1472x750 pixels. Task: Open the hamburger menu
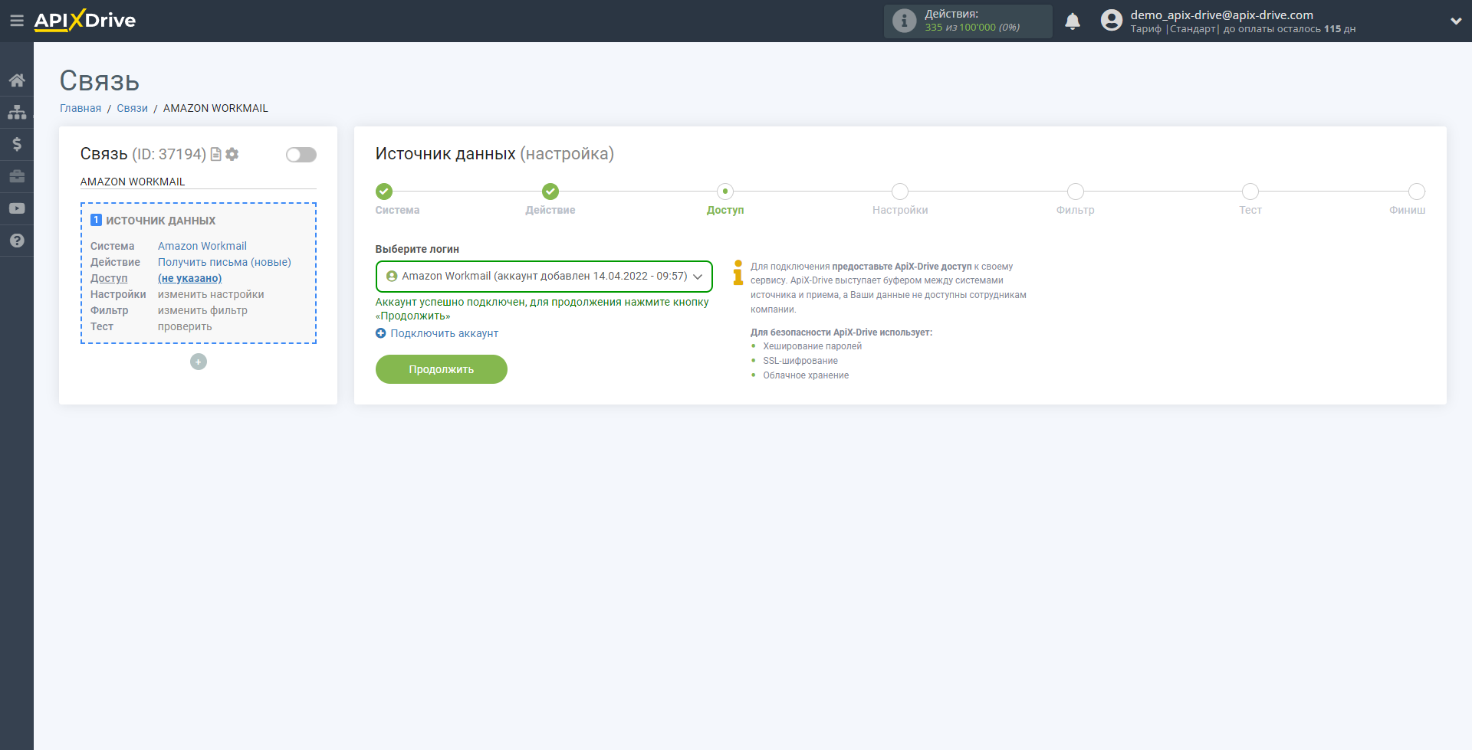tap(16, 21)
